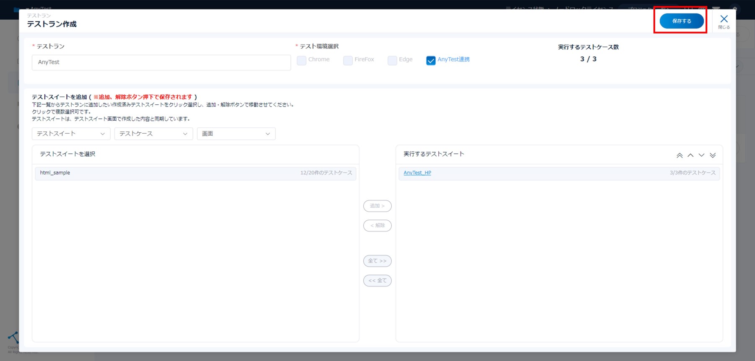This screenshot has width=755, height=361.
Task: Click the < 解除 remove button
Action: pos(377,226)
